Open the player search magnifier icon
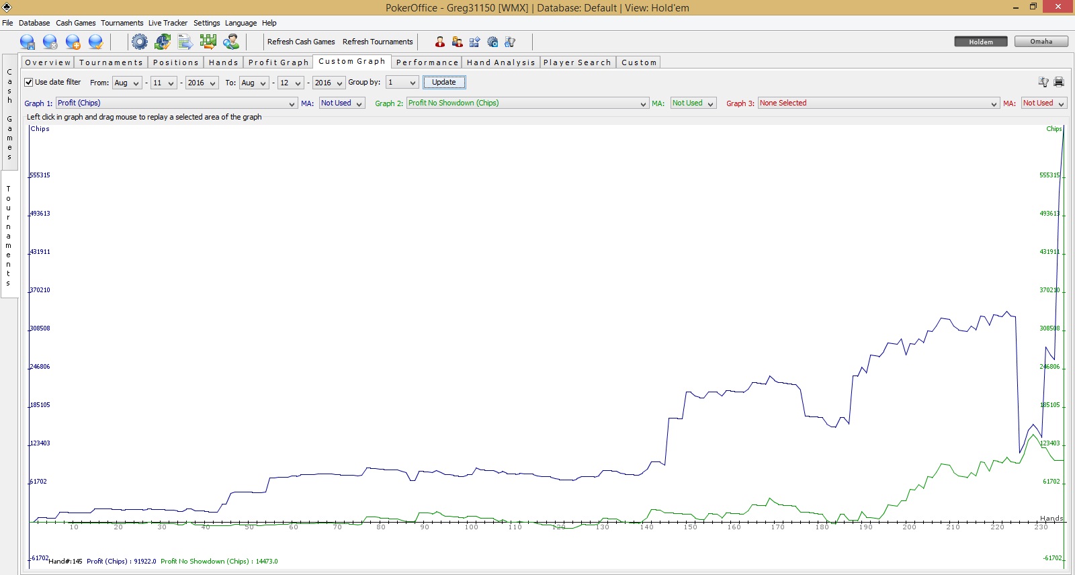 pyautogui.click(x=231, y=42)
